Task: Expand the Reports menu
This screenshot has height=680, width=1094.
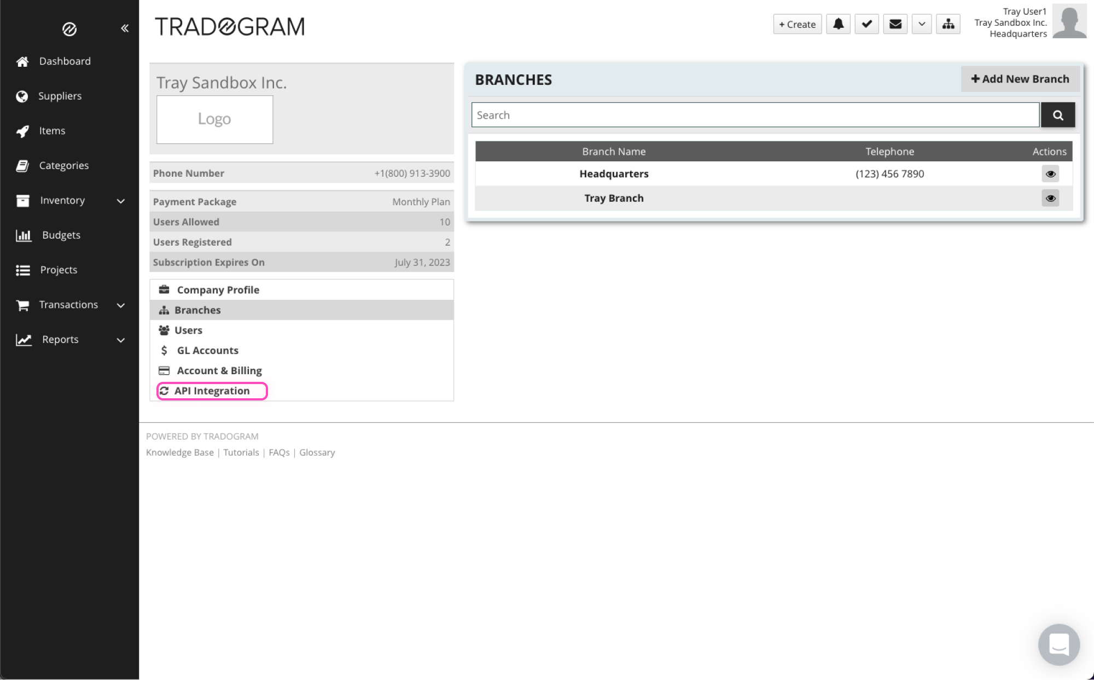Action: coord(120,340)
